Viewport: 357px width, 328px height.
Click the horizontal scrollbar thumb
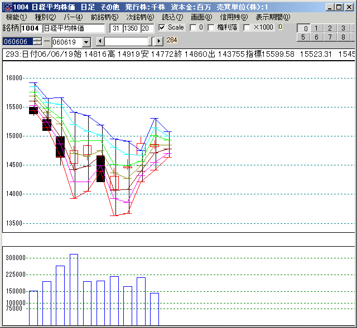click(x=150, y=41)
